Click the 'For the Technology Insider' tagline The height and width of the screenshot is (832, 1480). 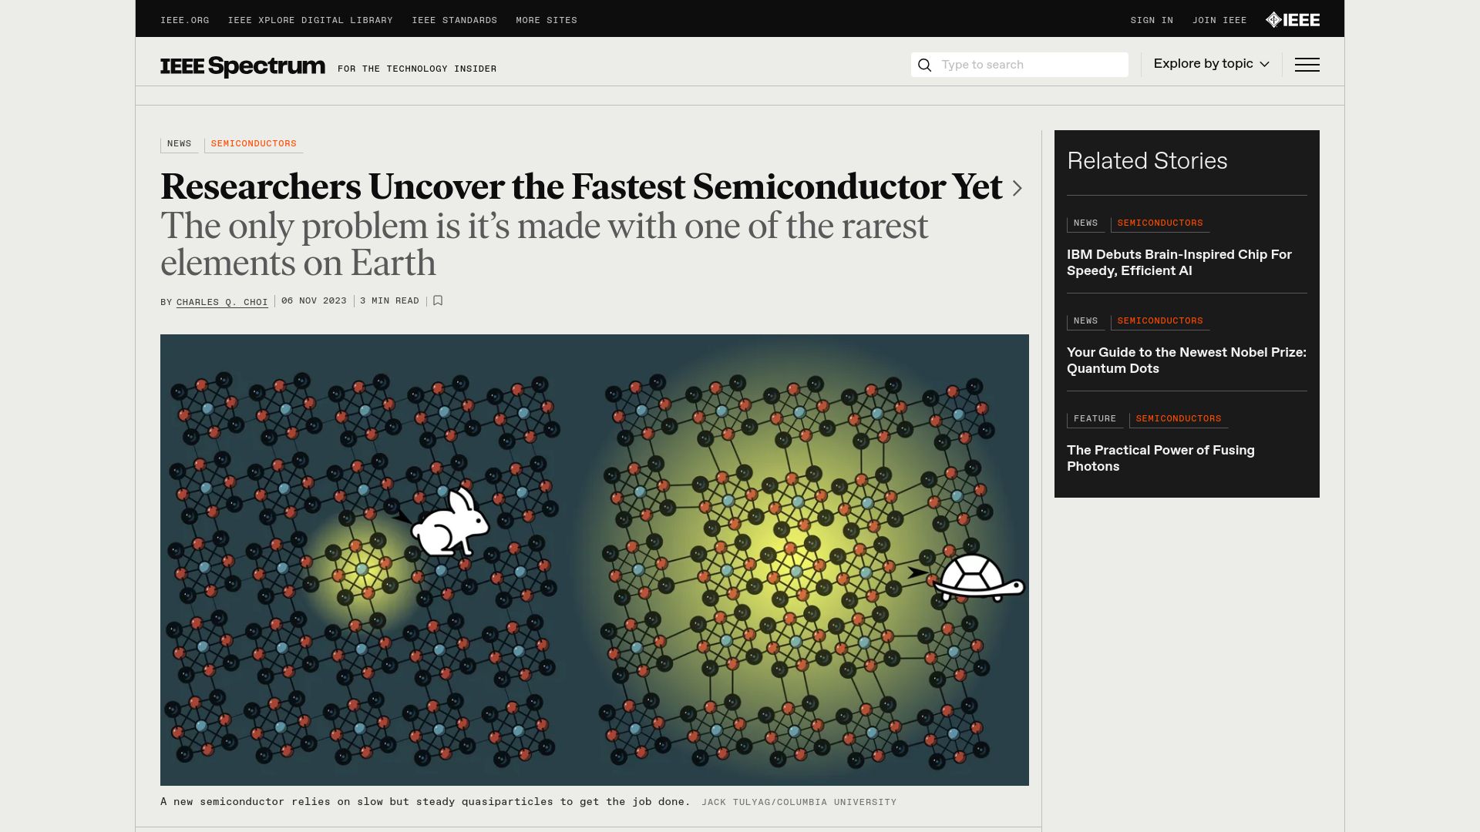417,69
